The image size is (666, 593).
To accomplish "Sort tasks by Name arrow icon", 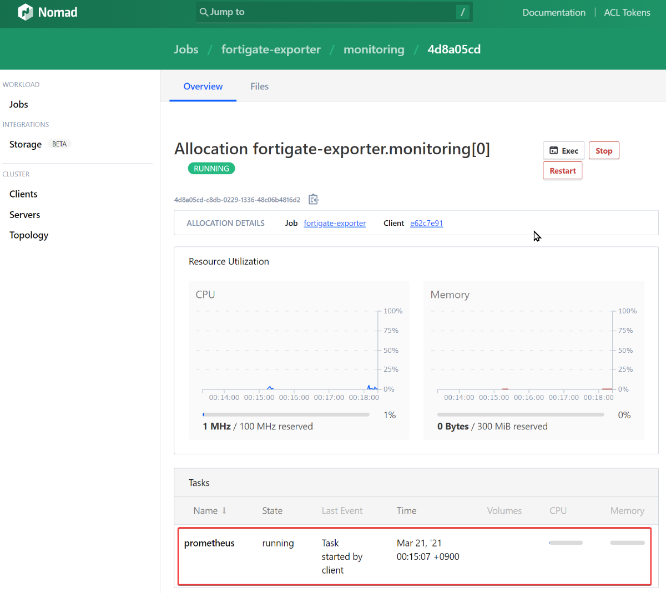I will [x=224, y=510].
